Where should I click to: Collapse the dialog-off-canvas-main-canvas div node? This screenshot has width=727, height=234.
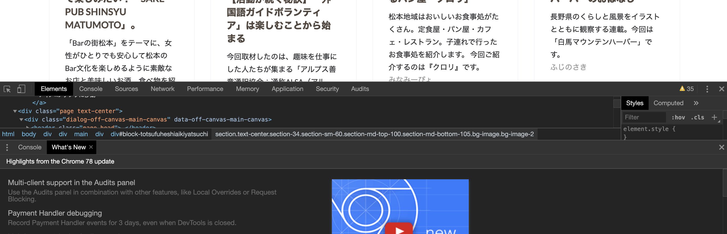[x=21, y=120]
